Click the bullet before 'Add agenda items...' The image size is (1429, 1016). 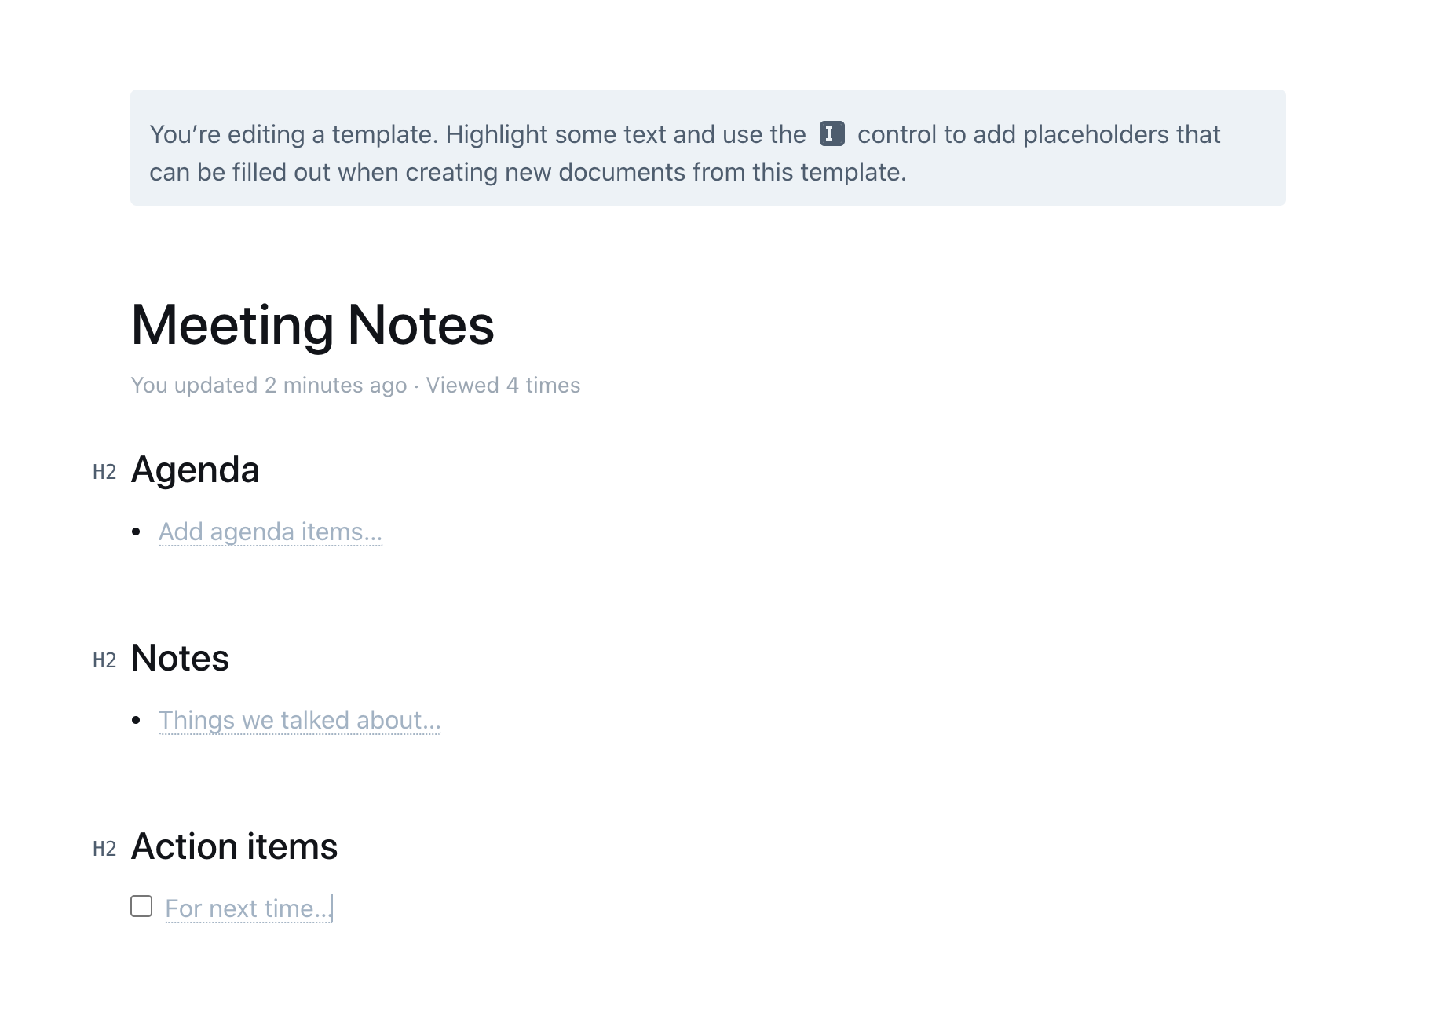coord(137,532)
